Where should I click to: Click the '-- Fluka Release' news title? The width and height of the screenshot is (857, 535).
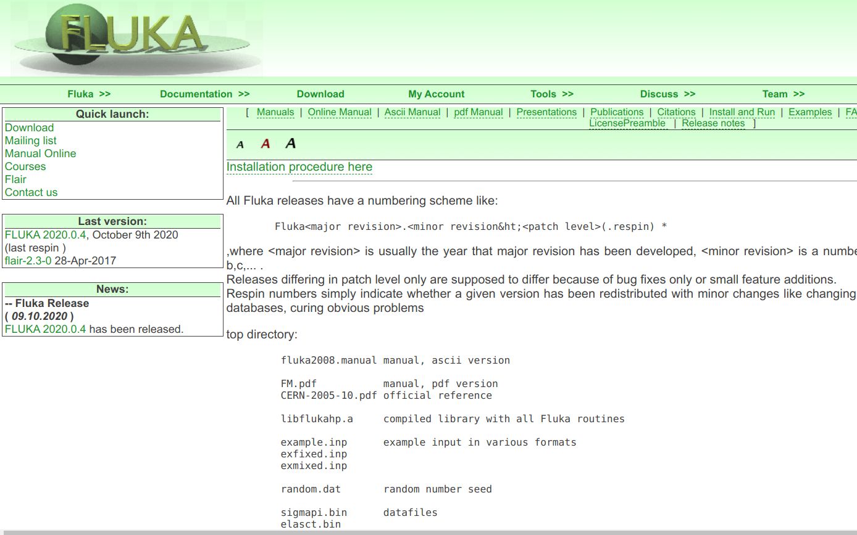point(47,303)
